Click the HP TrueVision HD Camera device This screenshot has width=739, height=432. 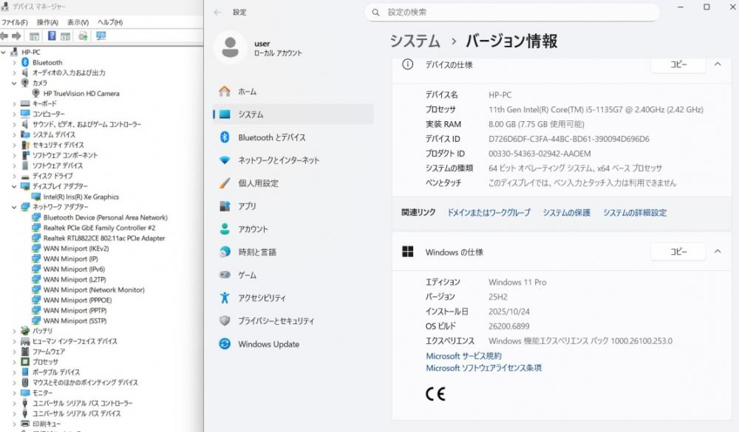(x=81, y=94)
